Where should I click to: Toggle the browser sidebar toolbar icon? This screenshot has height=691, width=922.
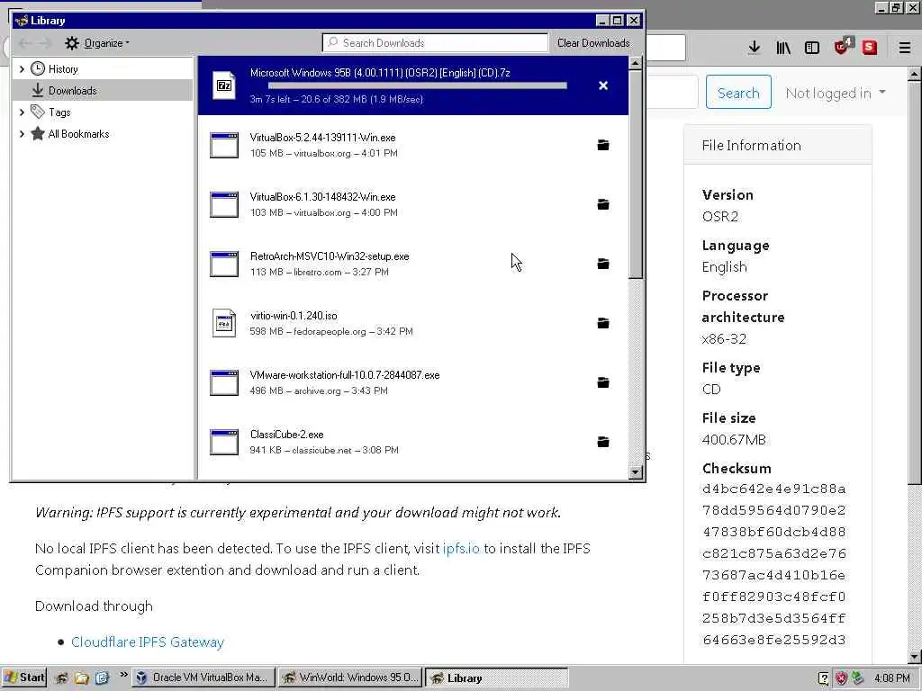coord(812,48)
